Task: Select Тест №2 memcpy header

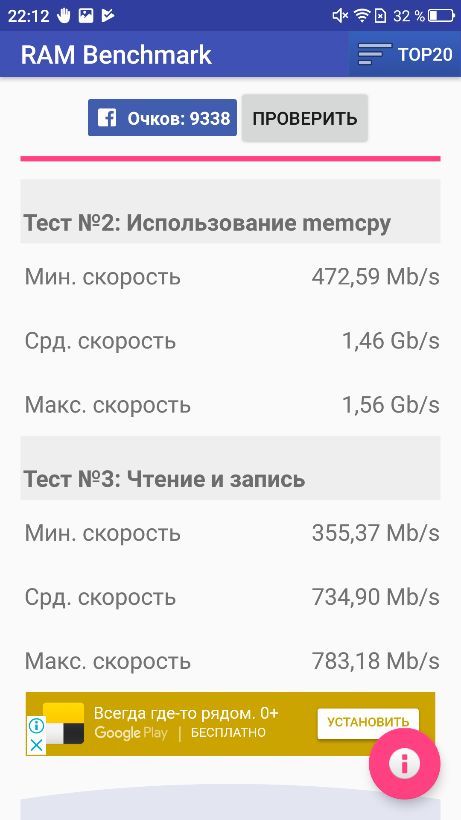Action: 230,211
